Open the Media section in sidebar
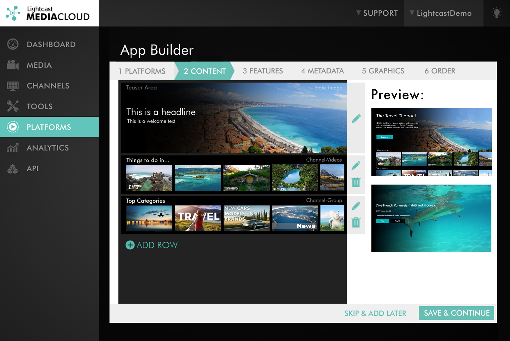The width and height of the screenshot is (510, 341). click(39, 65)
